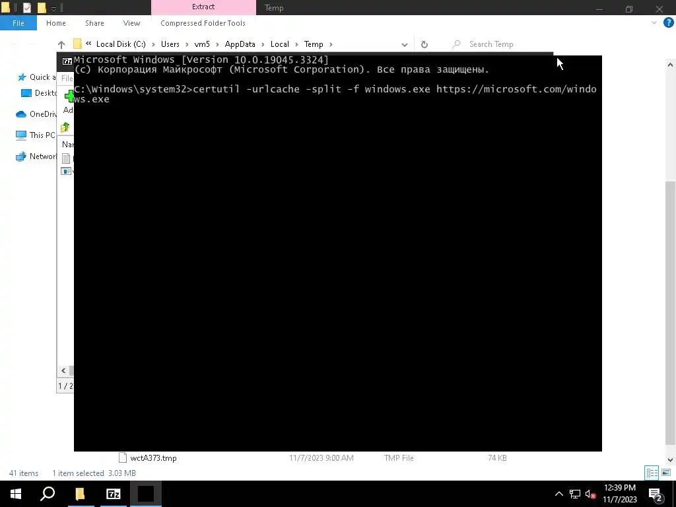Click the muted volume tray icon
Viewport: 676px width, 507px height.
590,494
